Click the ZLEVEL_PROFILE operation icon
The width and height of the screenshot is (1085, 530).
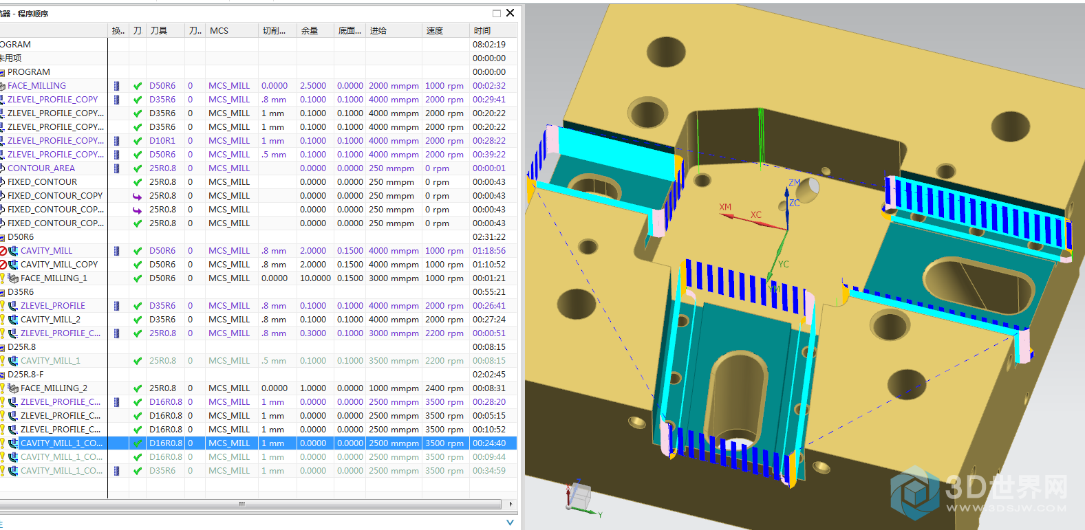pos(13,306)
